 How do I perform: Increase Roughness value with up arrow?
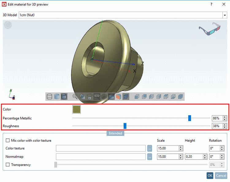(225, 125)
